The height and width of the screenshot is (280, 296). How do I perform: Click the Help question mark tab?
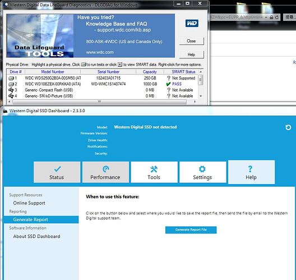251,172
